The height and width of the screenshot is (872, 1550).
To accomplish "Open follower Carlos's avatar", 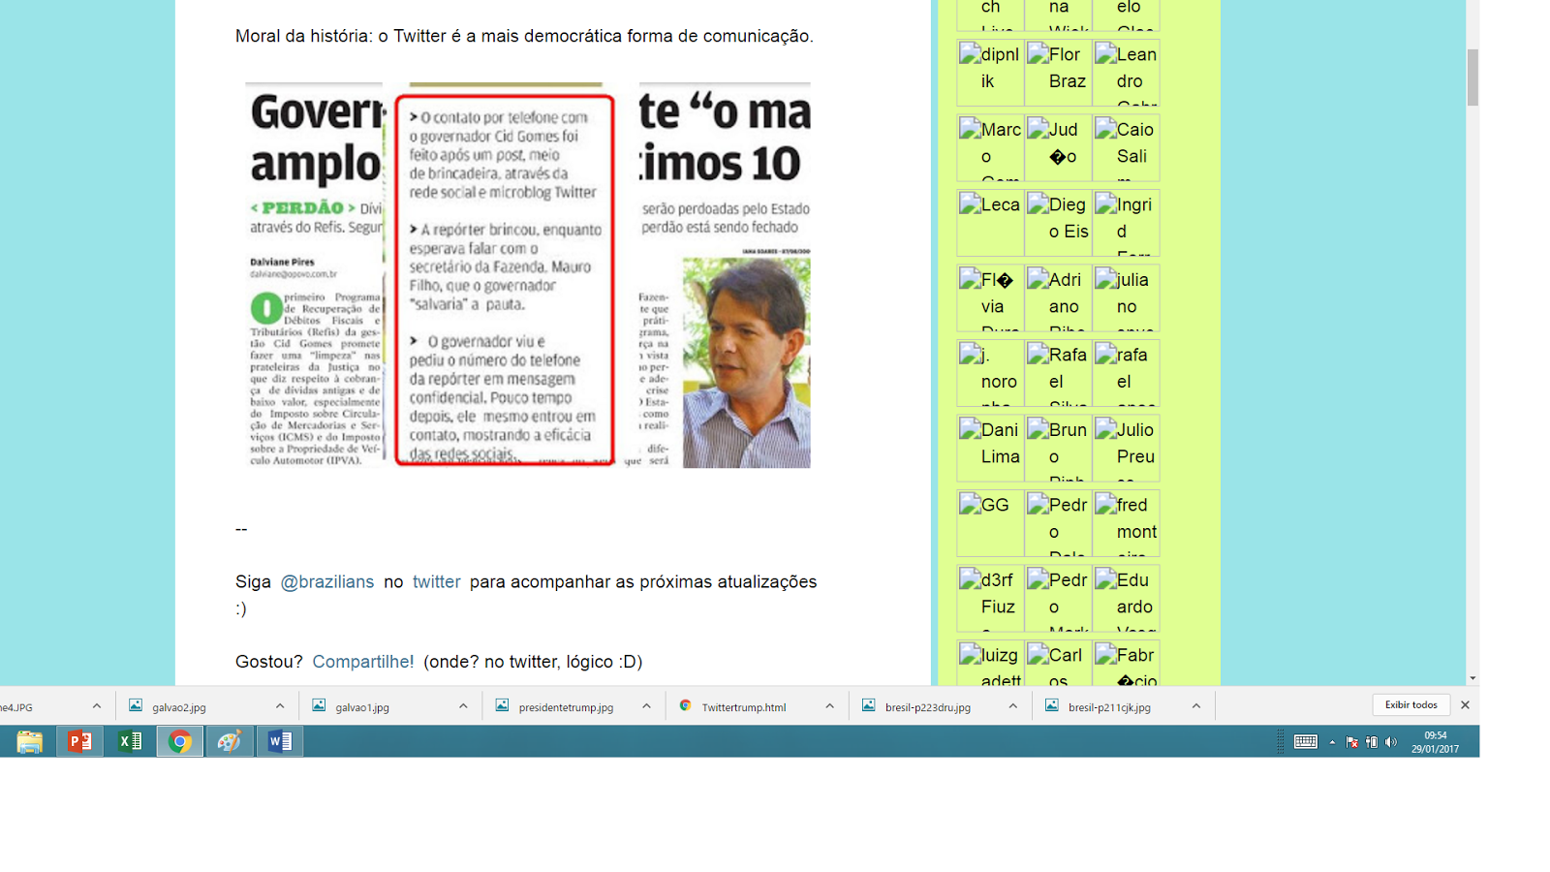I will [x=1058, y=663].
